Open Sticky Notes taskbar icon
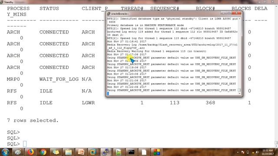Screen dimensions: 278x156 click(56, 152)
